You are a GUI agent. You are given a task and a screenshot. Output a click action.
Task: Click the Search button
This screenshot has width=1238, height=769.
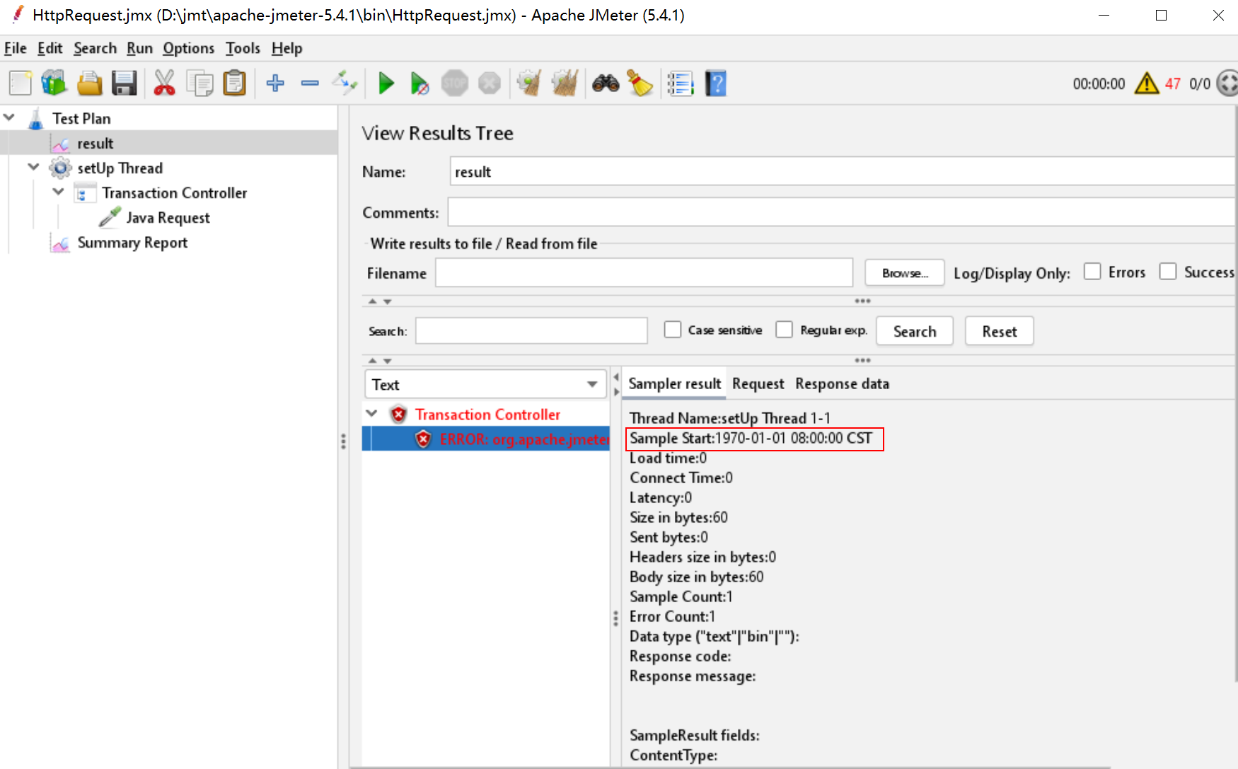point(914,331)
